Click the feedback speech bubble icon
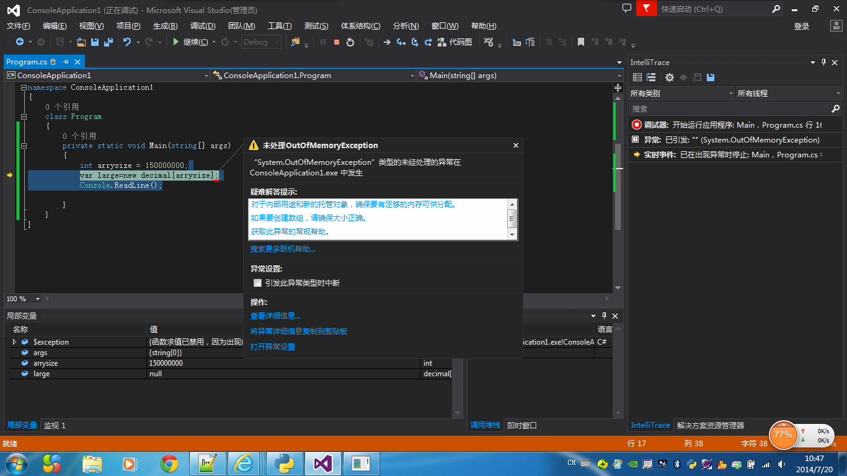Viewport: 847px width, 476px height. click(x=627, y=9)
